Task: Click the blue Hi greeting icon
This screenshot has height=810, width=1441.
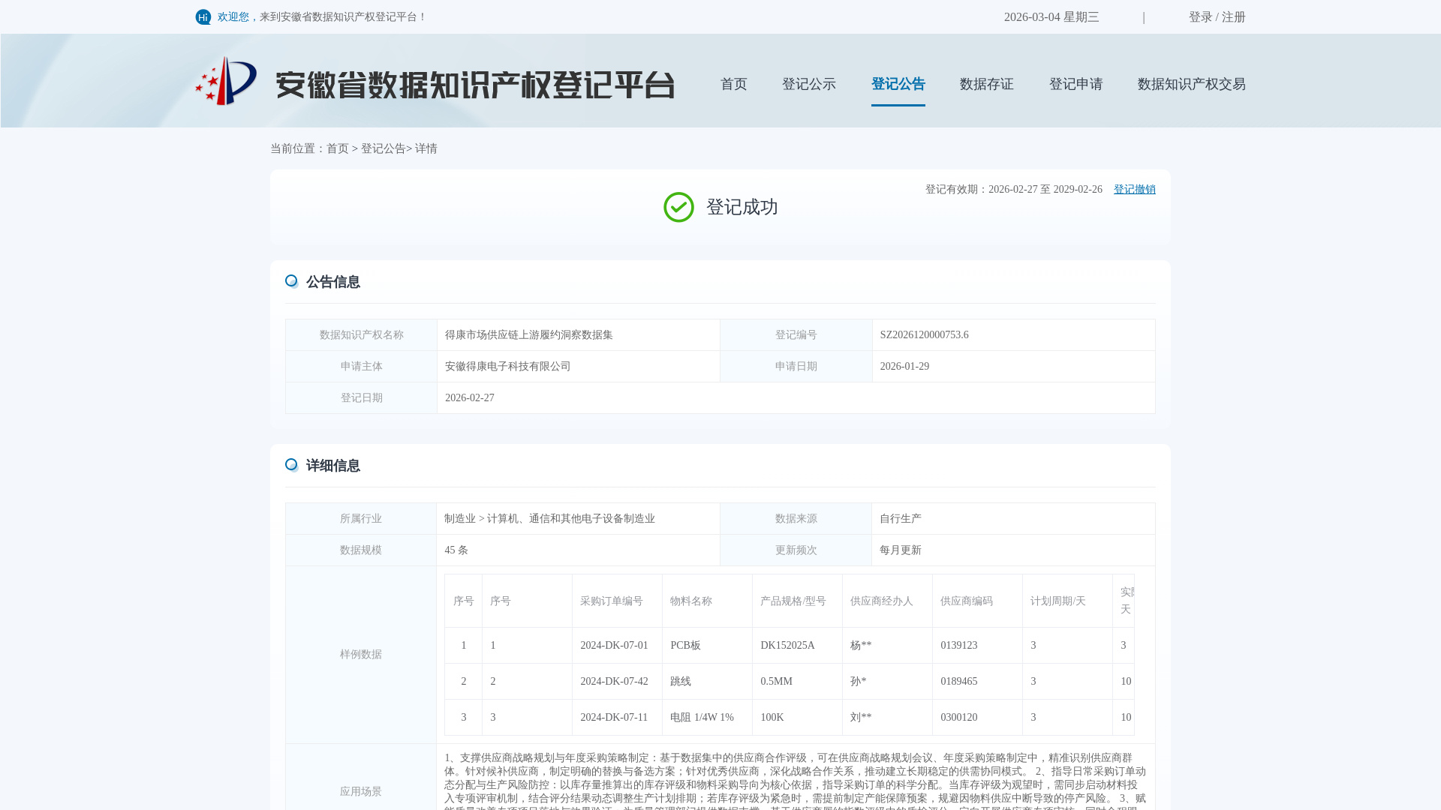Action: (x=203, y=17)
